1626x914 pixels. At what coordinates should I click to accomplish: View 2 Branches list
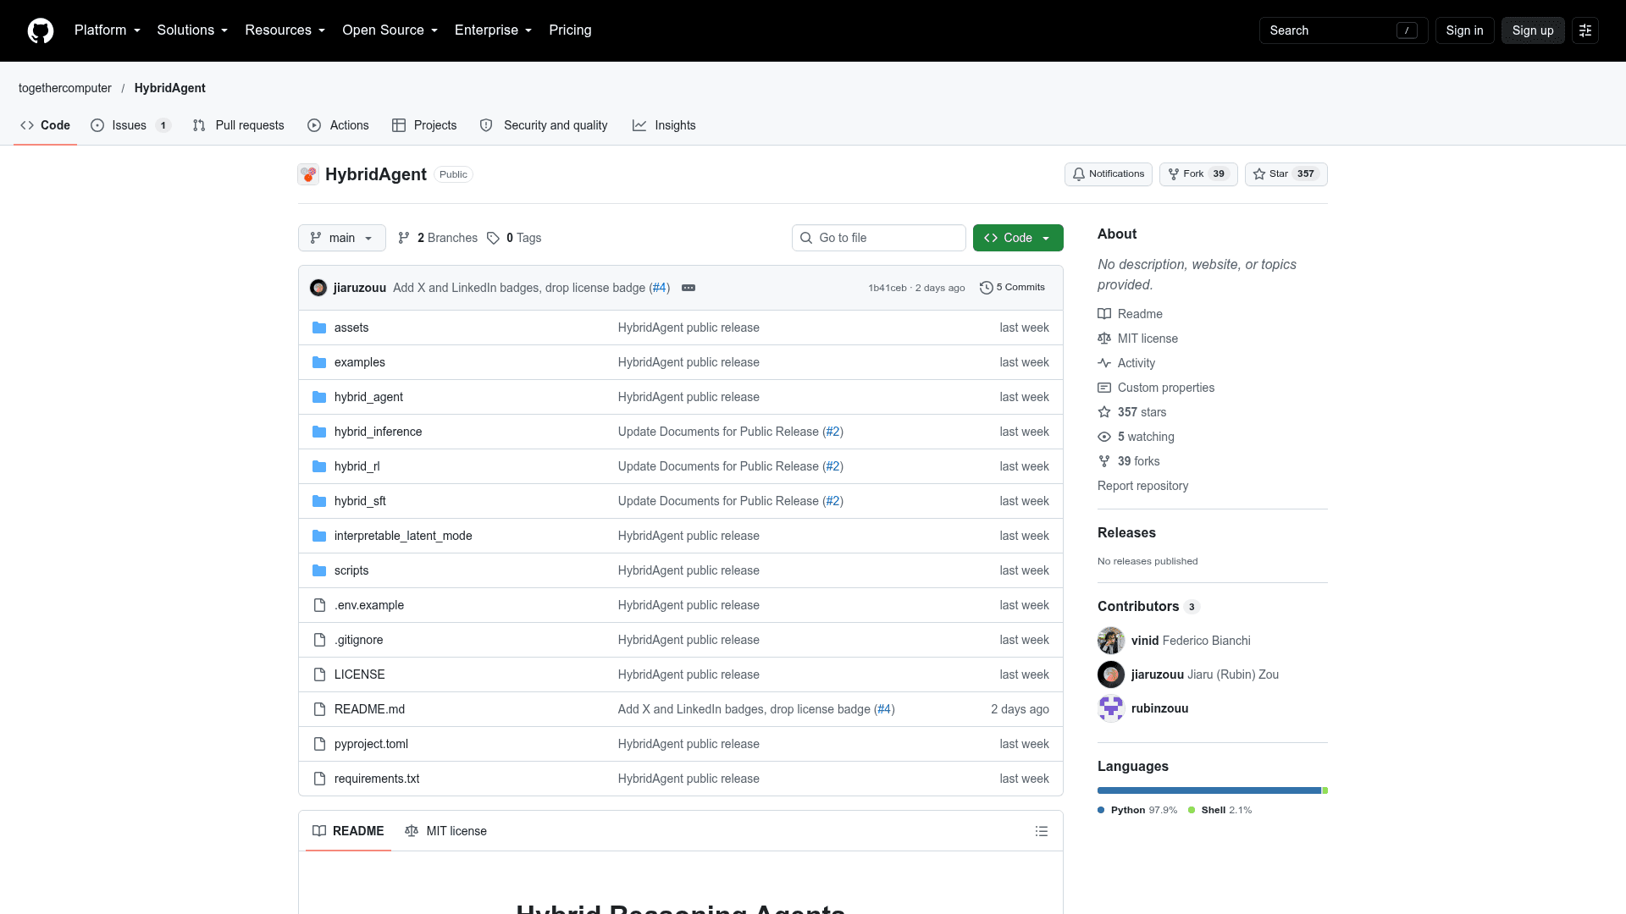tap(438, 238)
